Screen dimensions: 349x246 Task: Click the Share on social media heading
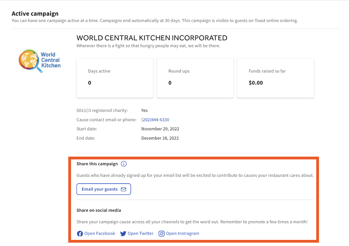coord(99,210)
